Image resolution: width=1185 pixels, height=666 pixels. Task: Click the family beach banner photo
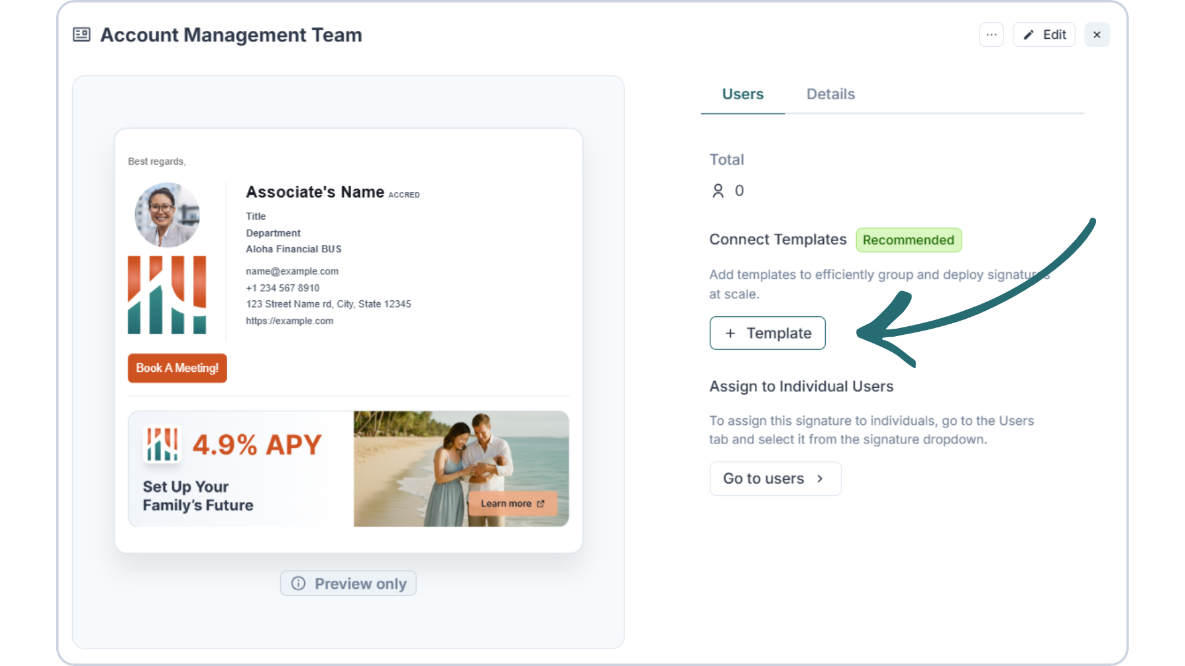[x=461, y=469]
